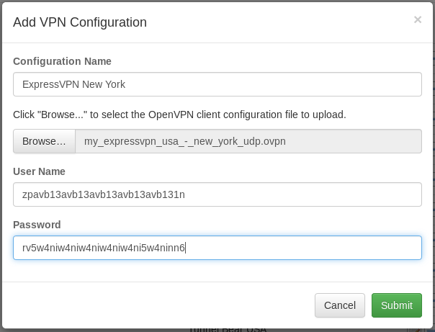Click the selected .ovpn filename field

pyautogui.click(x=248, y=141)
